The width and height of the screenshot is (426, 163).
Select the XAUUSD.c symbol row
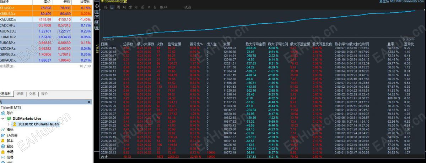coord(46,19)
